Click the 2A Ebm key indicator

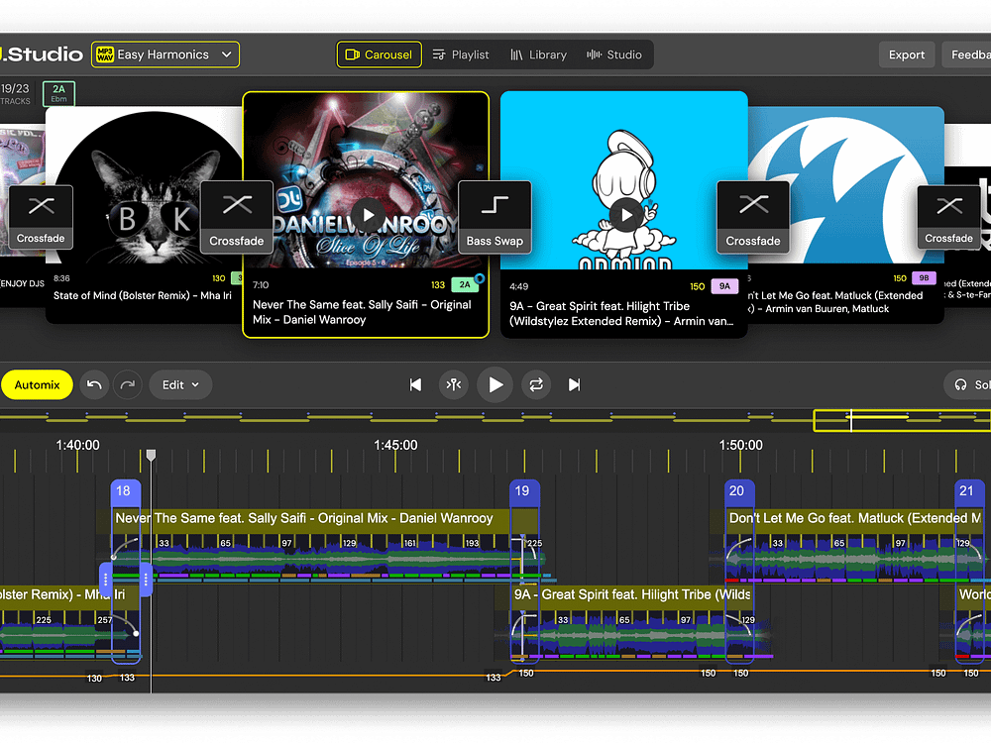(58, 93)
